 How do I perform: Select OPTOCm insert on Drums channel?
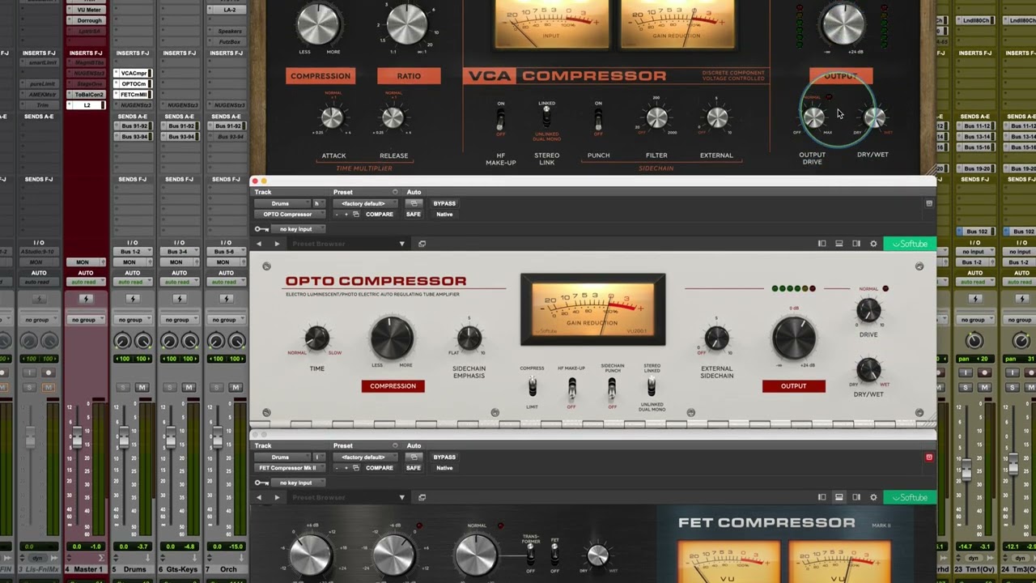point(133,84)
